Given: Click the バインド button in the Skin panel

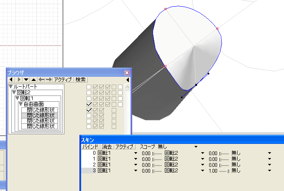Looking at the screenshot, I should pyautogui.click(x=90, y=147).
